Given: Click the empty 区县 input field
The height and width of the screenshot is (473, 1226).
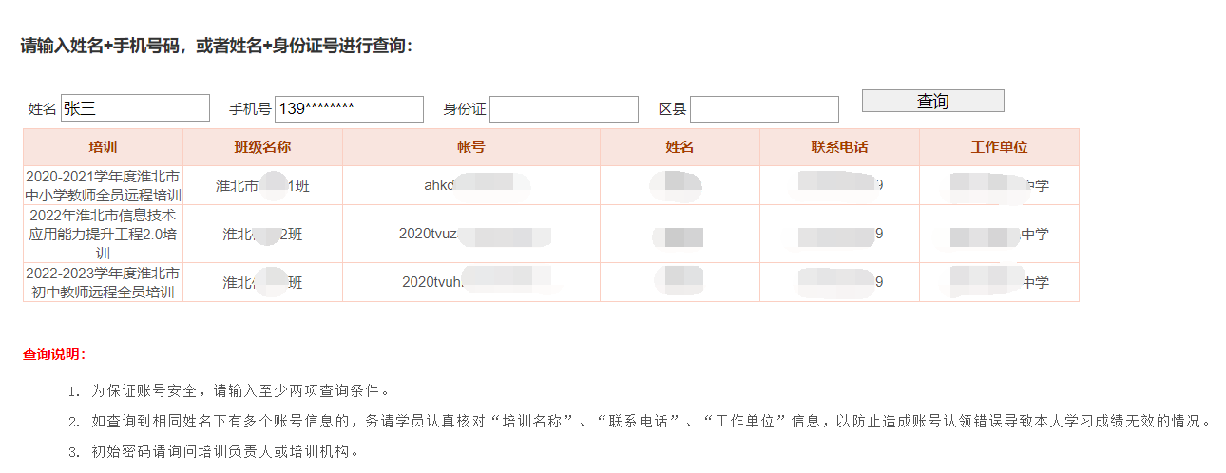Looking at the screenshot, I should click(x=764, y=108).
